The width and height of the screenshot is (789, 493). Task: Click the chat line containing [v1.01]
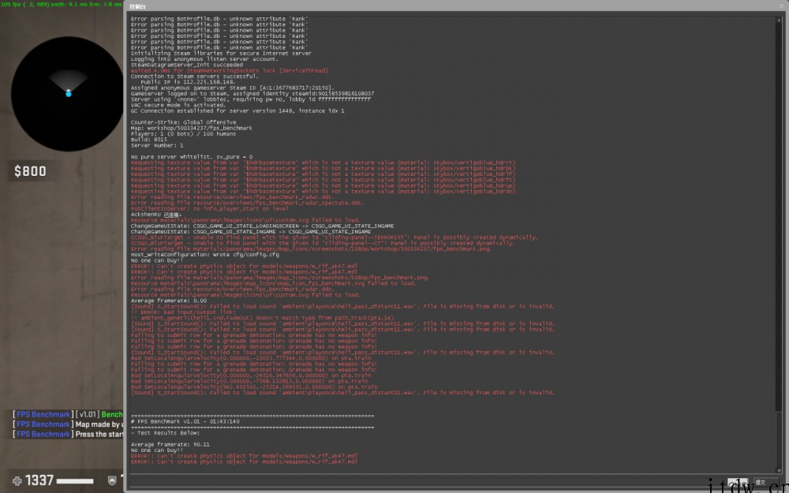point(68,415)
